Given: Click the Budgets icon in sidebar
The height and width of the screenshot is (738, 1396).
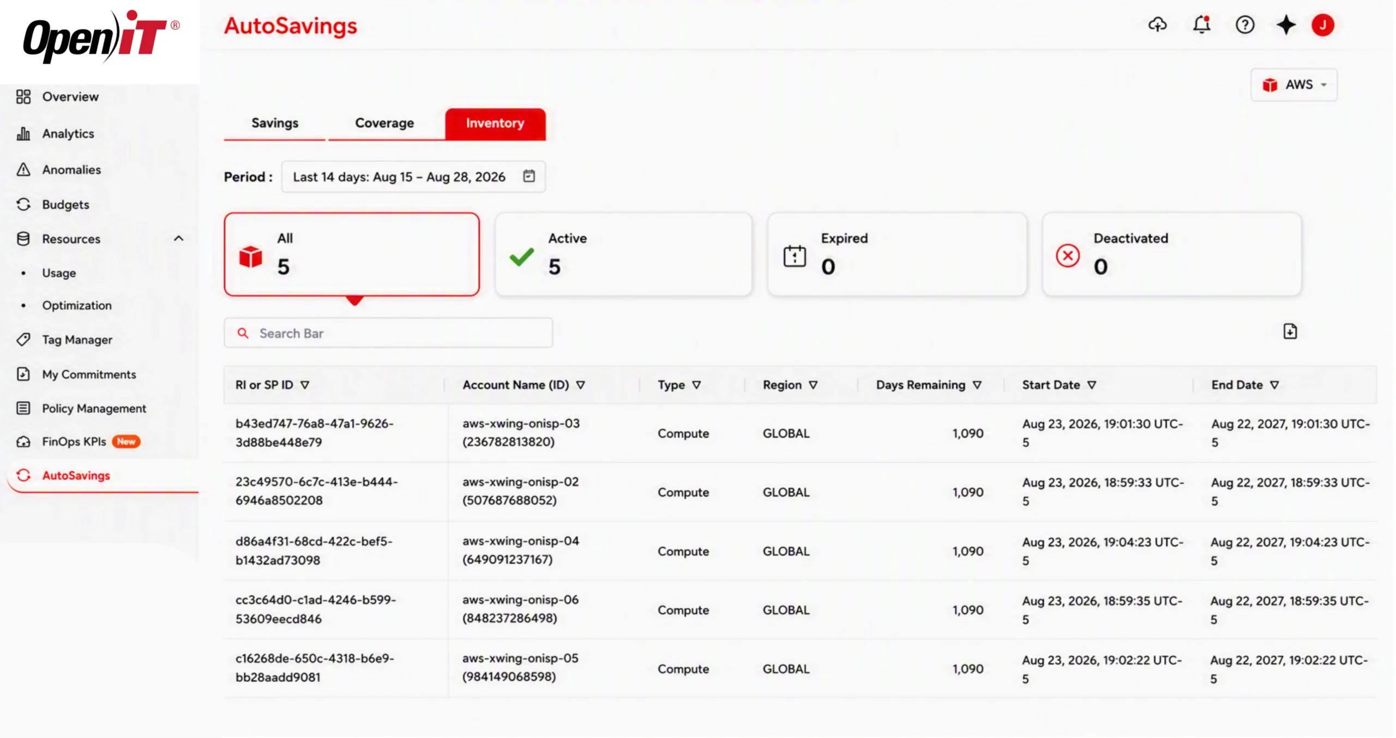Looking at the screenshot, I should click(23, 204).
